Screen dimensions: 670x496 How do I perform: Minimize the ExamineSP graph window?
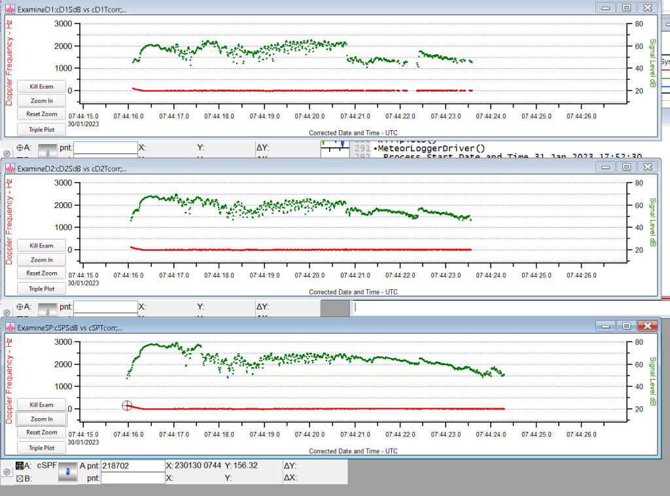coord(605,326)
